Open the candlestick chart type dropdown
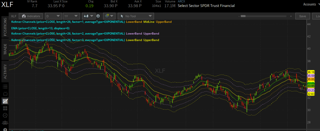This screenshot has width=320, height=131. tap(89, 16)
